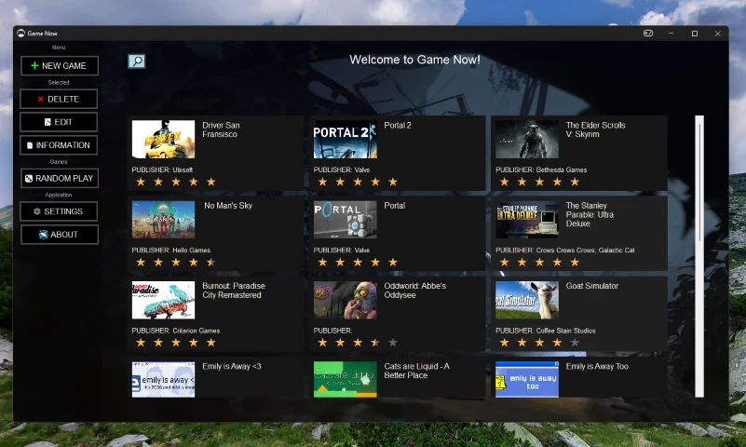Open the INFORMATION panel
The width and height of the screenshot is (746, 447).
click(x=60, y=145)
